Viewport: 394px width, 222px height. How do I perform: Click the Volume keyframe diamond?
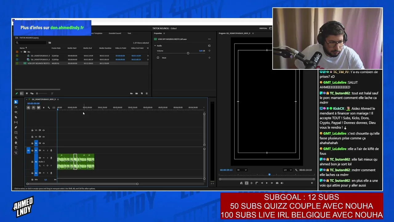[209, 51]
